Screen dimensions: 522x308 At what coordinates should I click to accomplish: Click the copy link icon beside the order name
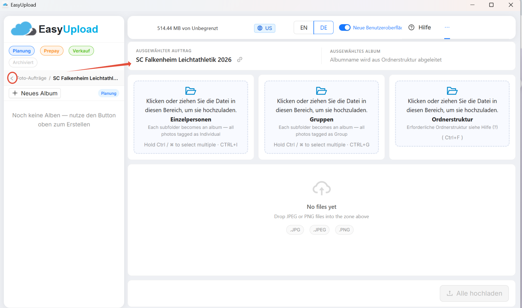(x=240, y=60)
